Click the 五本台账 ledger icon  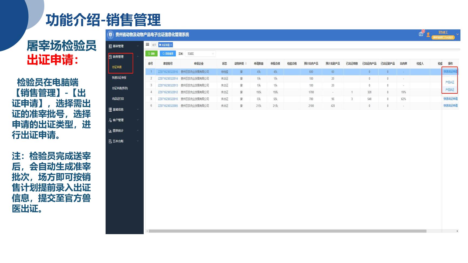click(110, 141)
